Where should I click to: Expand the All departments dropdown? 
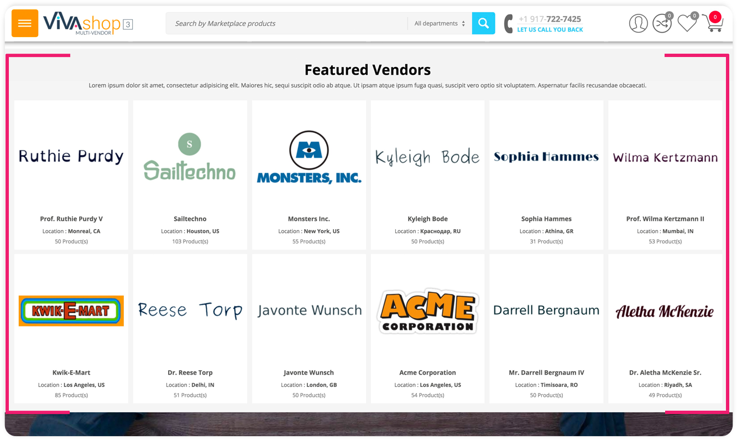tap(440, 23)
